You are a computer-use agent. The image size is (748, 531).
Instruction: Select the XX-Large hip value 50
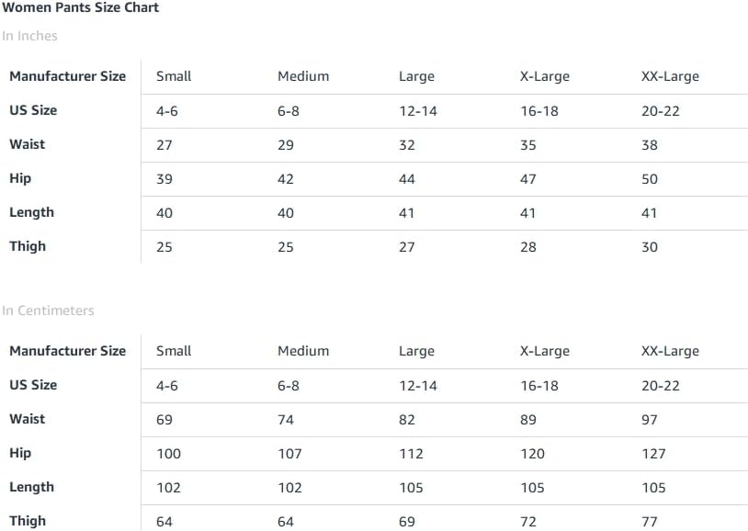click(x=650, y=179)
